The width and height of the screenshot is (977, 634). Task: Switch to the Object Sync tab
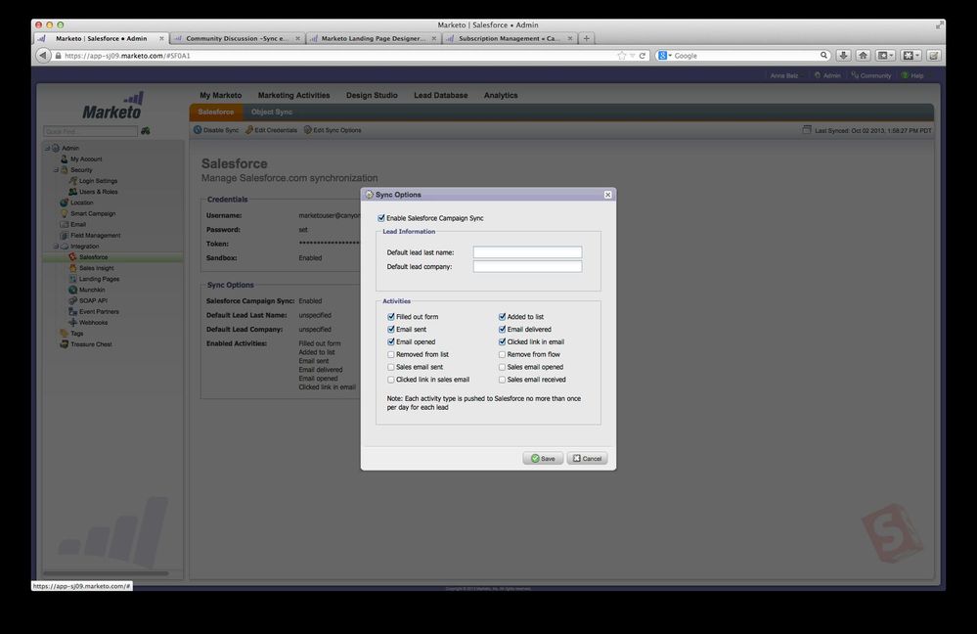[x=271, y=113]
